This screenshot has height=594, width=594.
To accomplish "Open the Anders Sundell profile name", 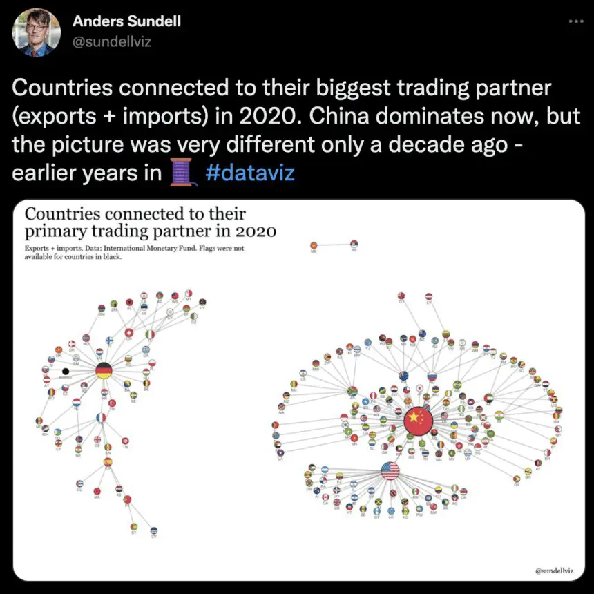I will click(126, 21).
